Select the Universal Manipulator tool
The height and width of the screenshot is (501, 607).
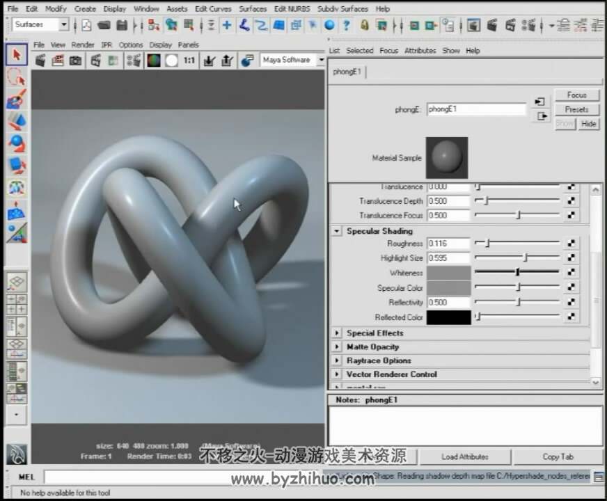16,188
